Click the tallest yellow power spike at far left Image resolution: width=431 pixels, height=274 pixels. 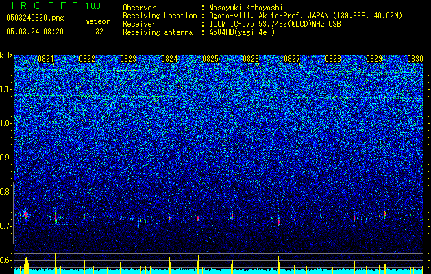point(26,264)
